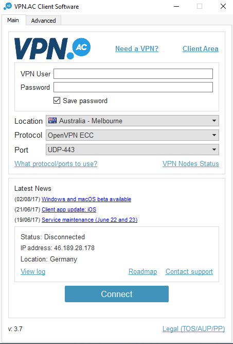This screenshot has height=344, width=233.
Task: Open the VPN Nodes Status link
Action: click(x=190, y=163)
